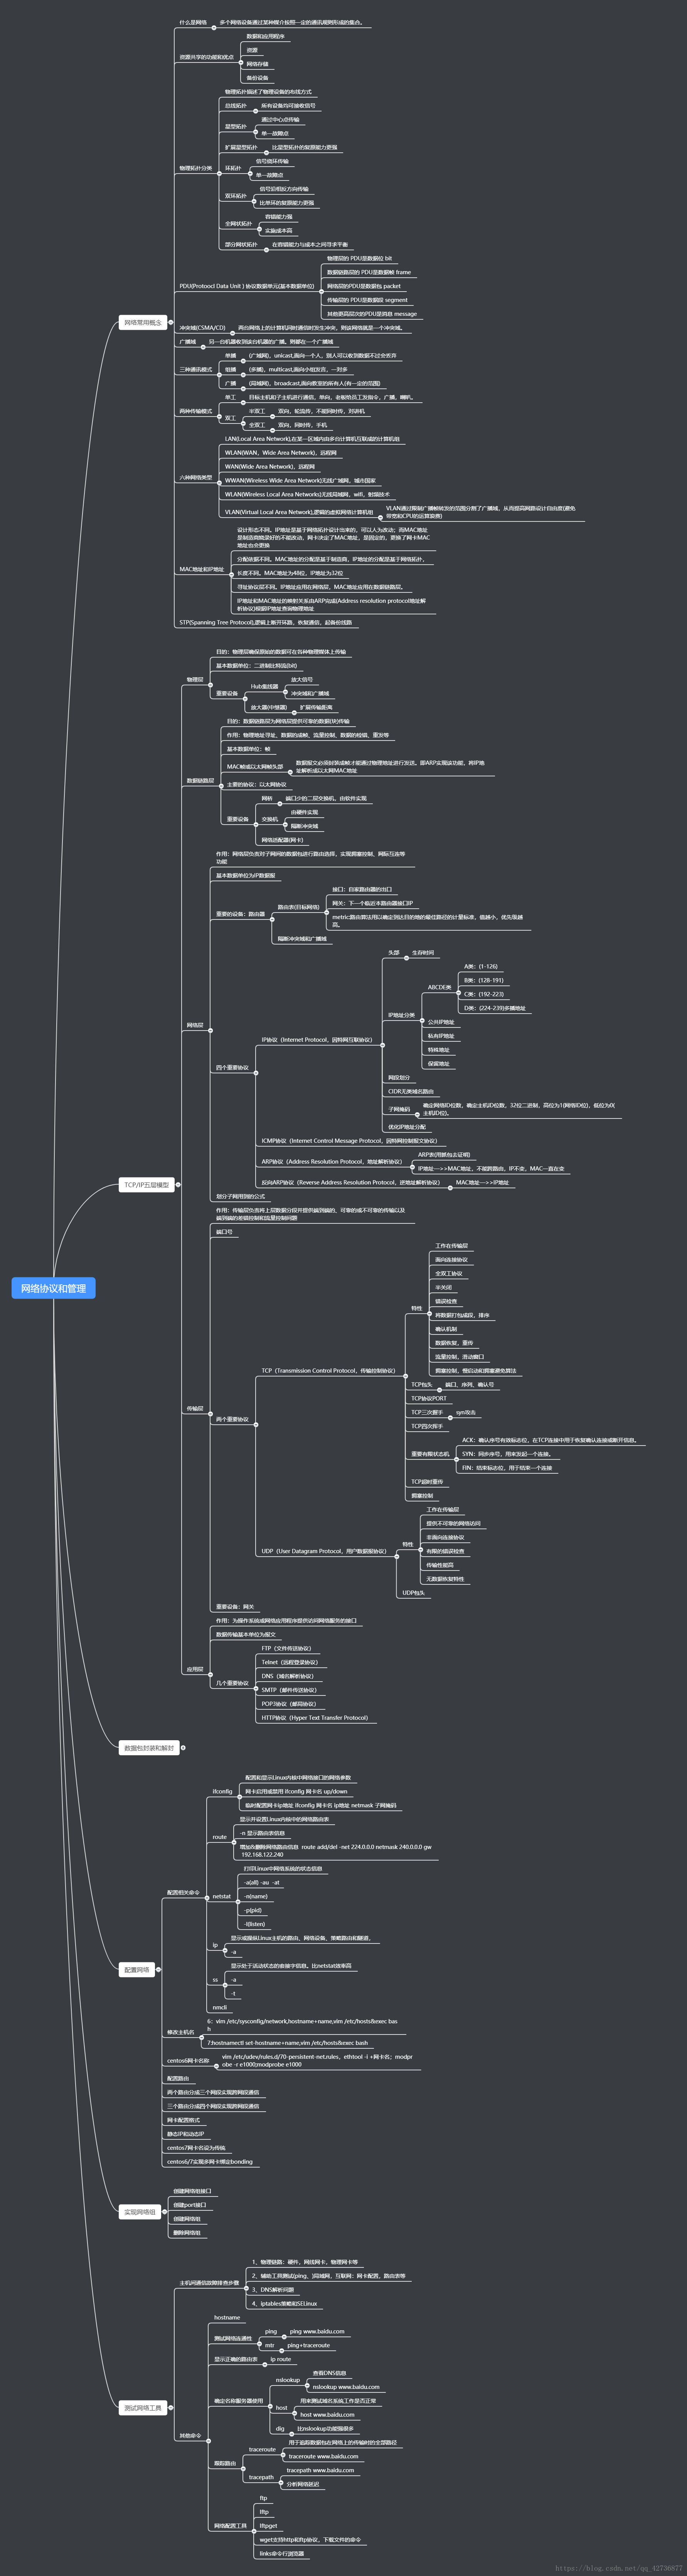Collapse 配置网络 using its circle toggle
687x2576 pixels.
click(x=159, y=1970)
